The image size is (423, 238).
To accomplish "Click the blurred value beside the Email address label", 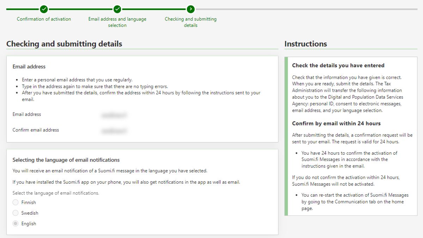I will coord(114,115).
